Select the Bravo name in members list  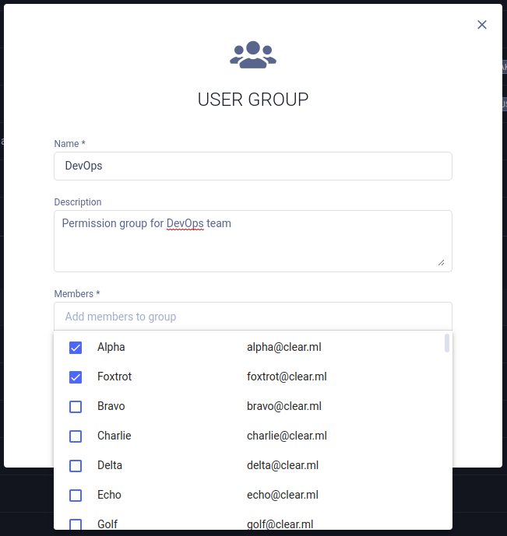pos(111,406)
